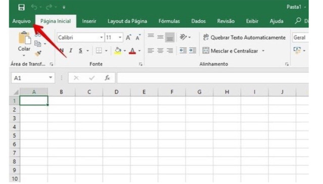Click the Undo arrow icon
Viewport: 323px width, 184px height.
pyautogui.click(x=34, y=7)
